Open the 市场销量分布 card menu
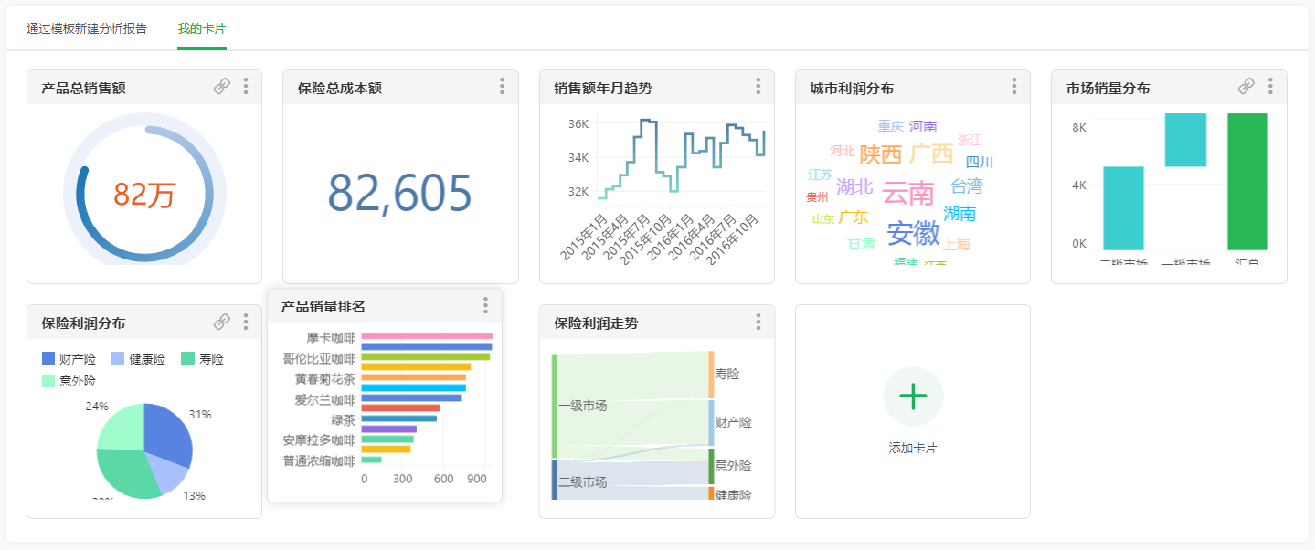 pos(1269,86)
